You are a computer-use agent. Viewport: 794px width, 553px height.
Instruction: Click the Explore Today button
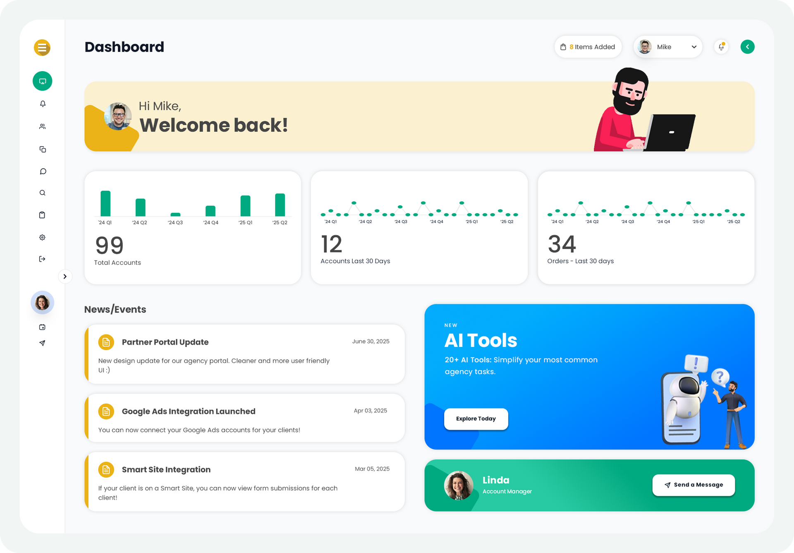476,419
